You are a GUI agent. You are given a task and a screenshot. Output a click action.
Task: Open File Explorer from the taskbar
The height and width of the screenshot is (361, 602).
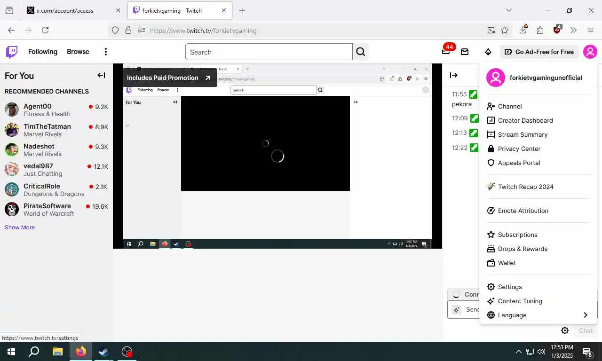pos(57,352)
